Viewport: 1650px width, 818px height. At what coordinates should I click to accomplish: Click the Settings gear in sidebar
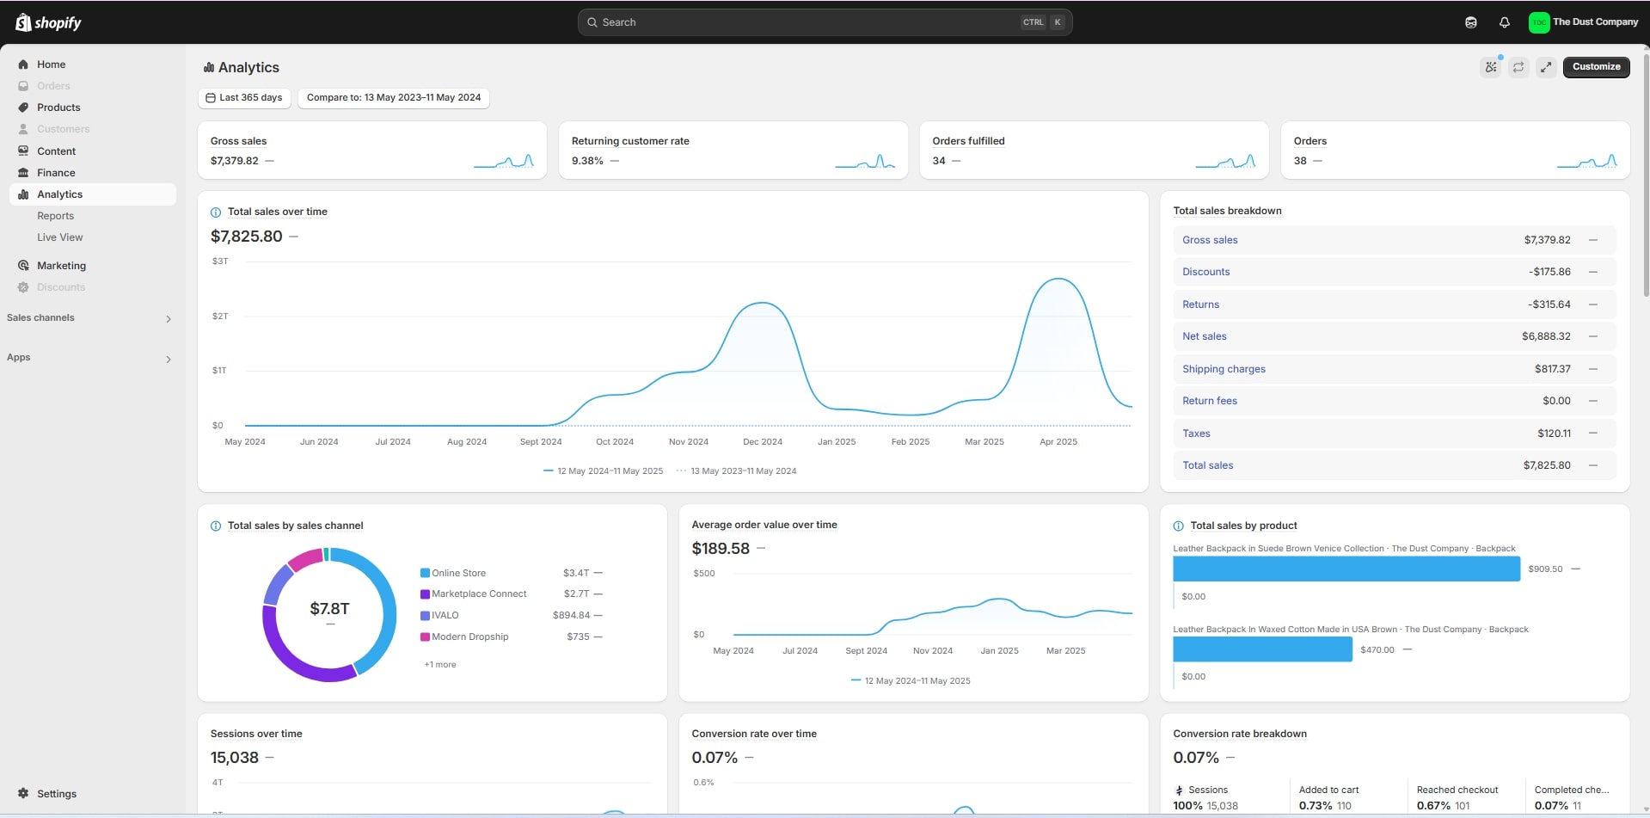coord(23,793)
